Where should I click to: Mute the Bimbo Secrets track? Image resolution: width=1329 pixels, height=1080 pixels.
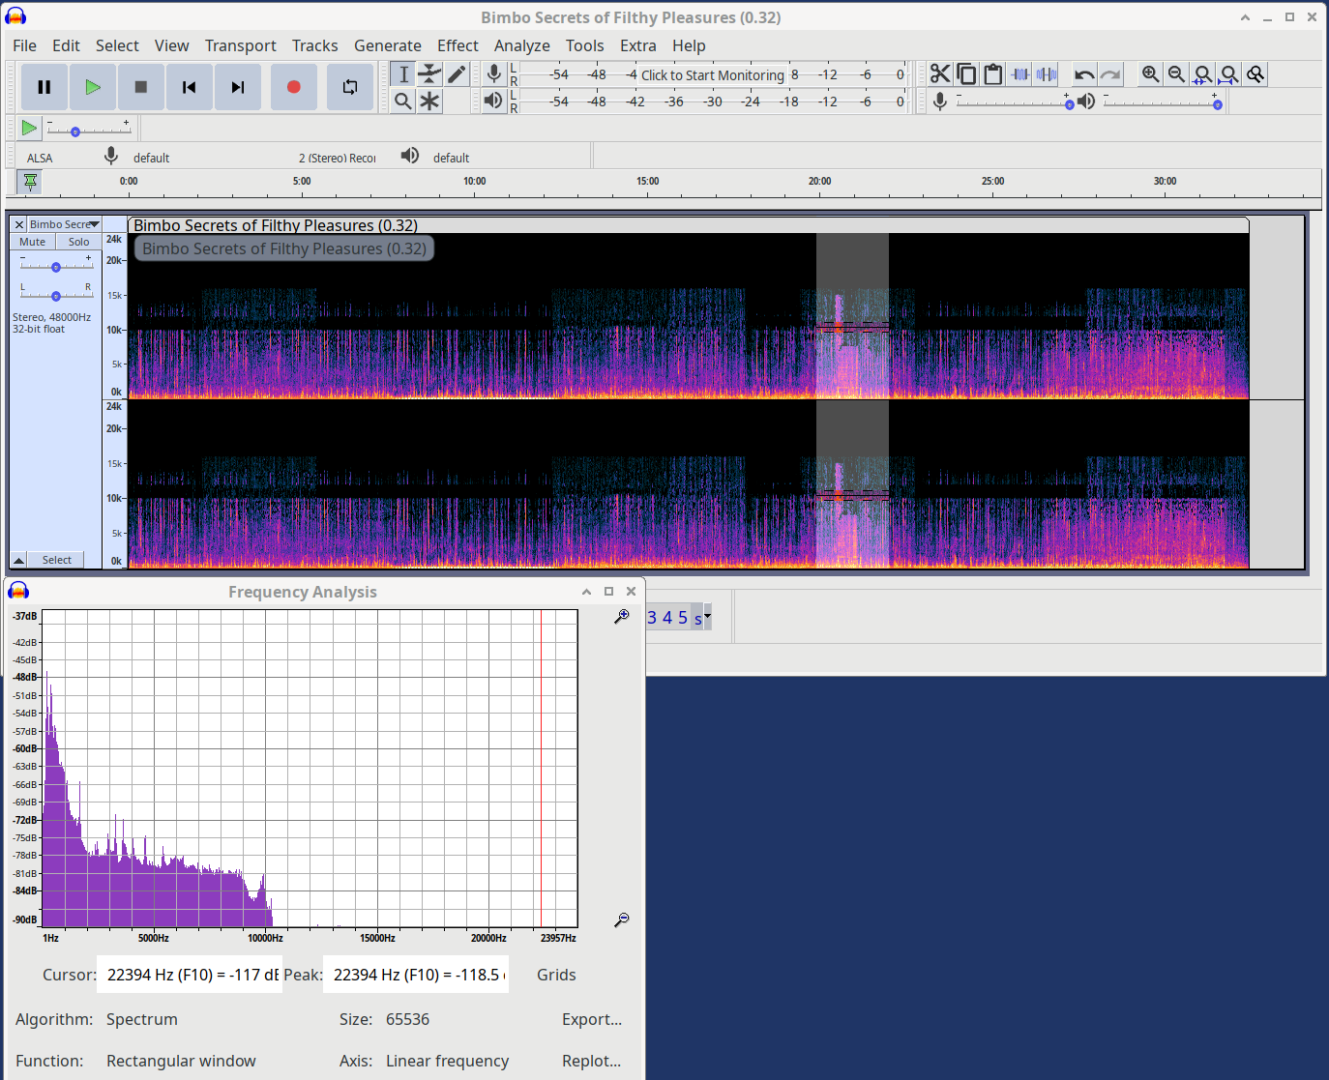pos(33,242)
